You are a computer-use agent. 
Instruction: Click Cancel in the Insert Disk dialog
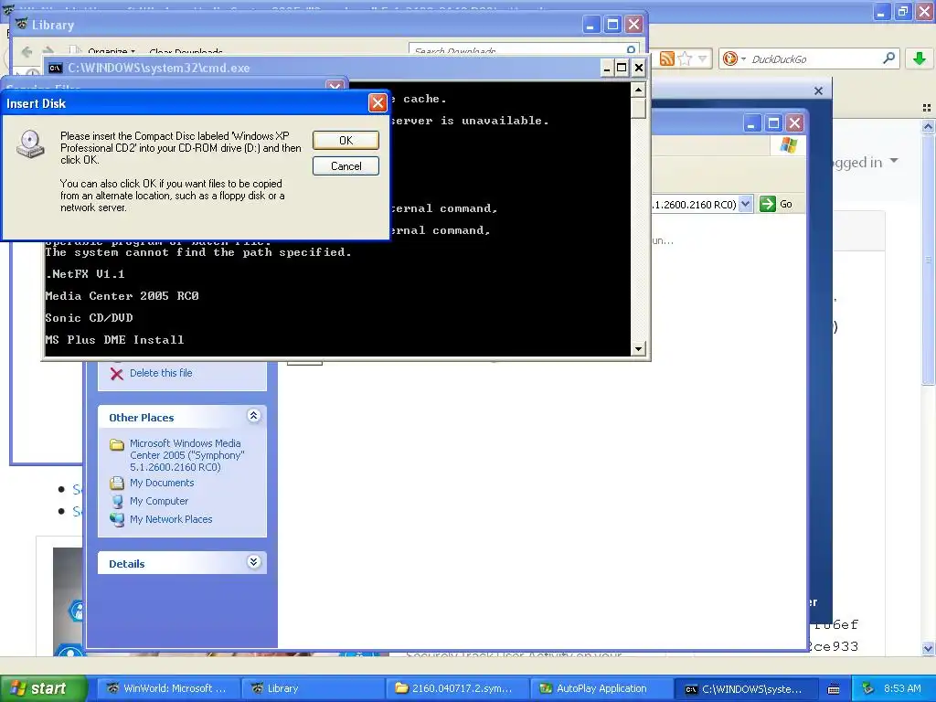(346, 166)
